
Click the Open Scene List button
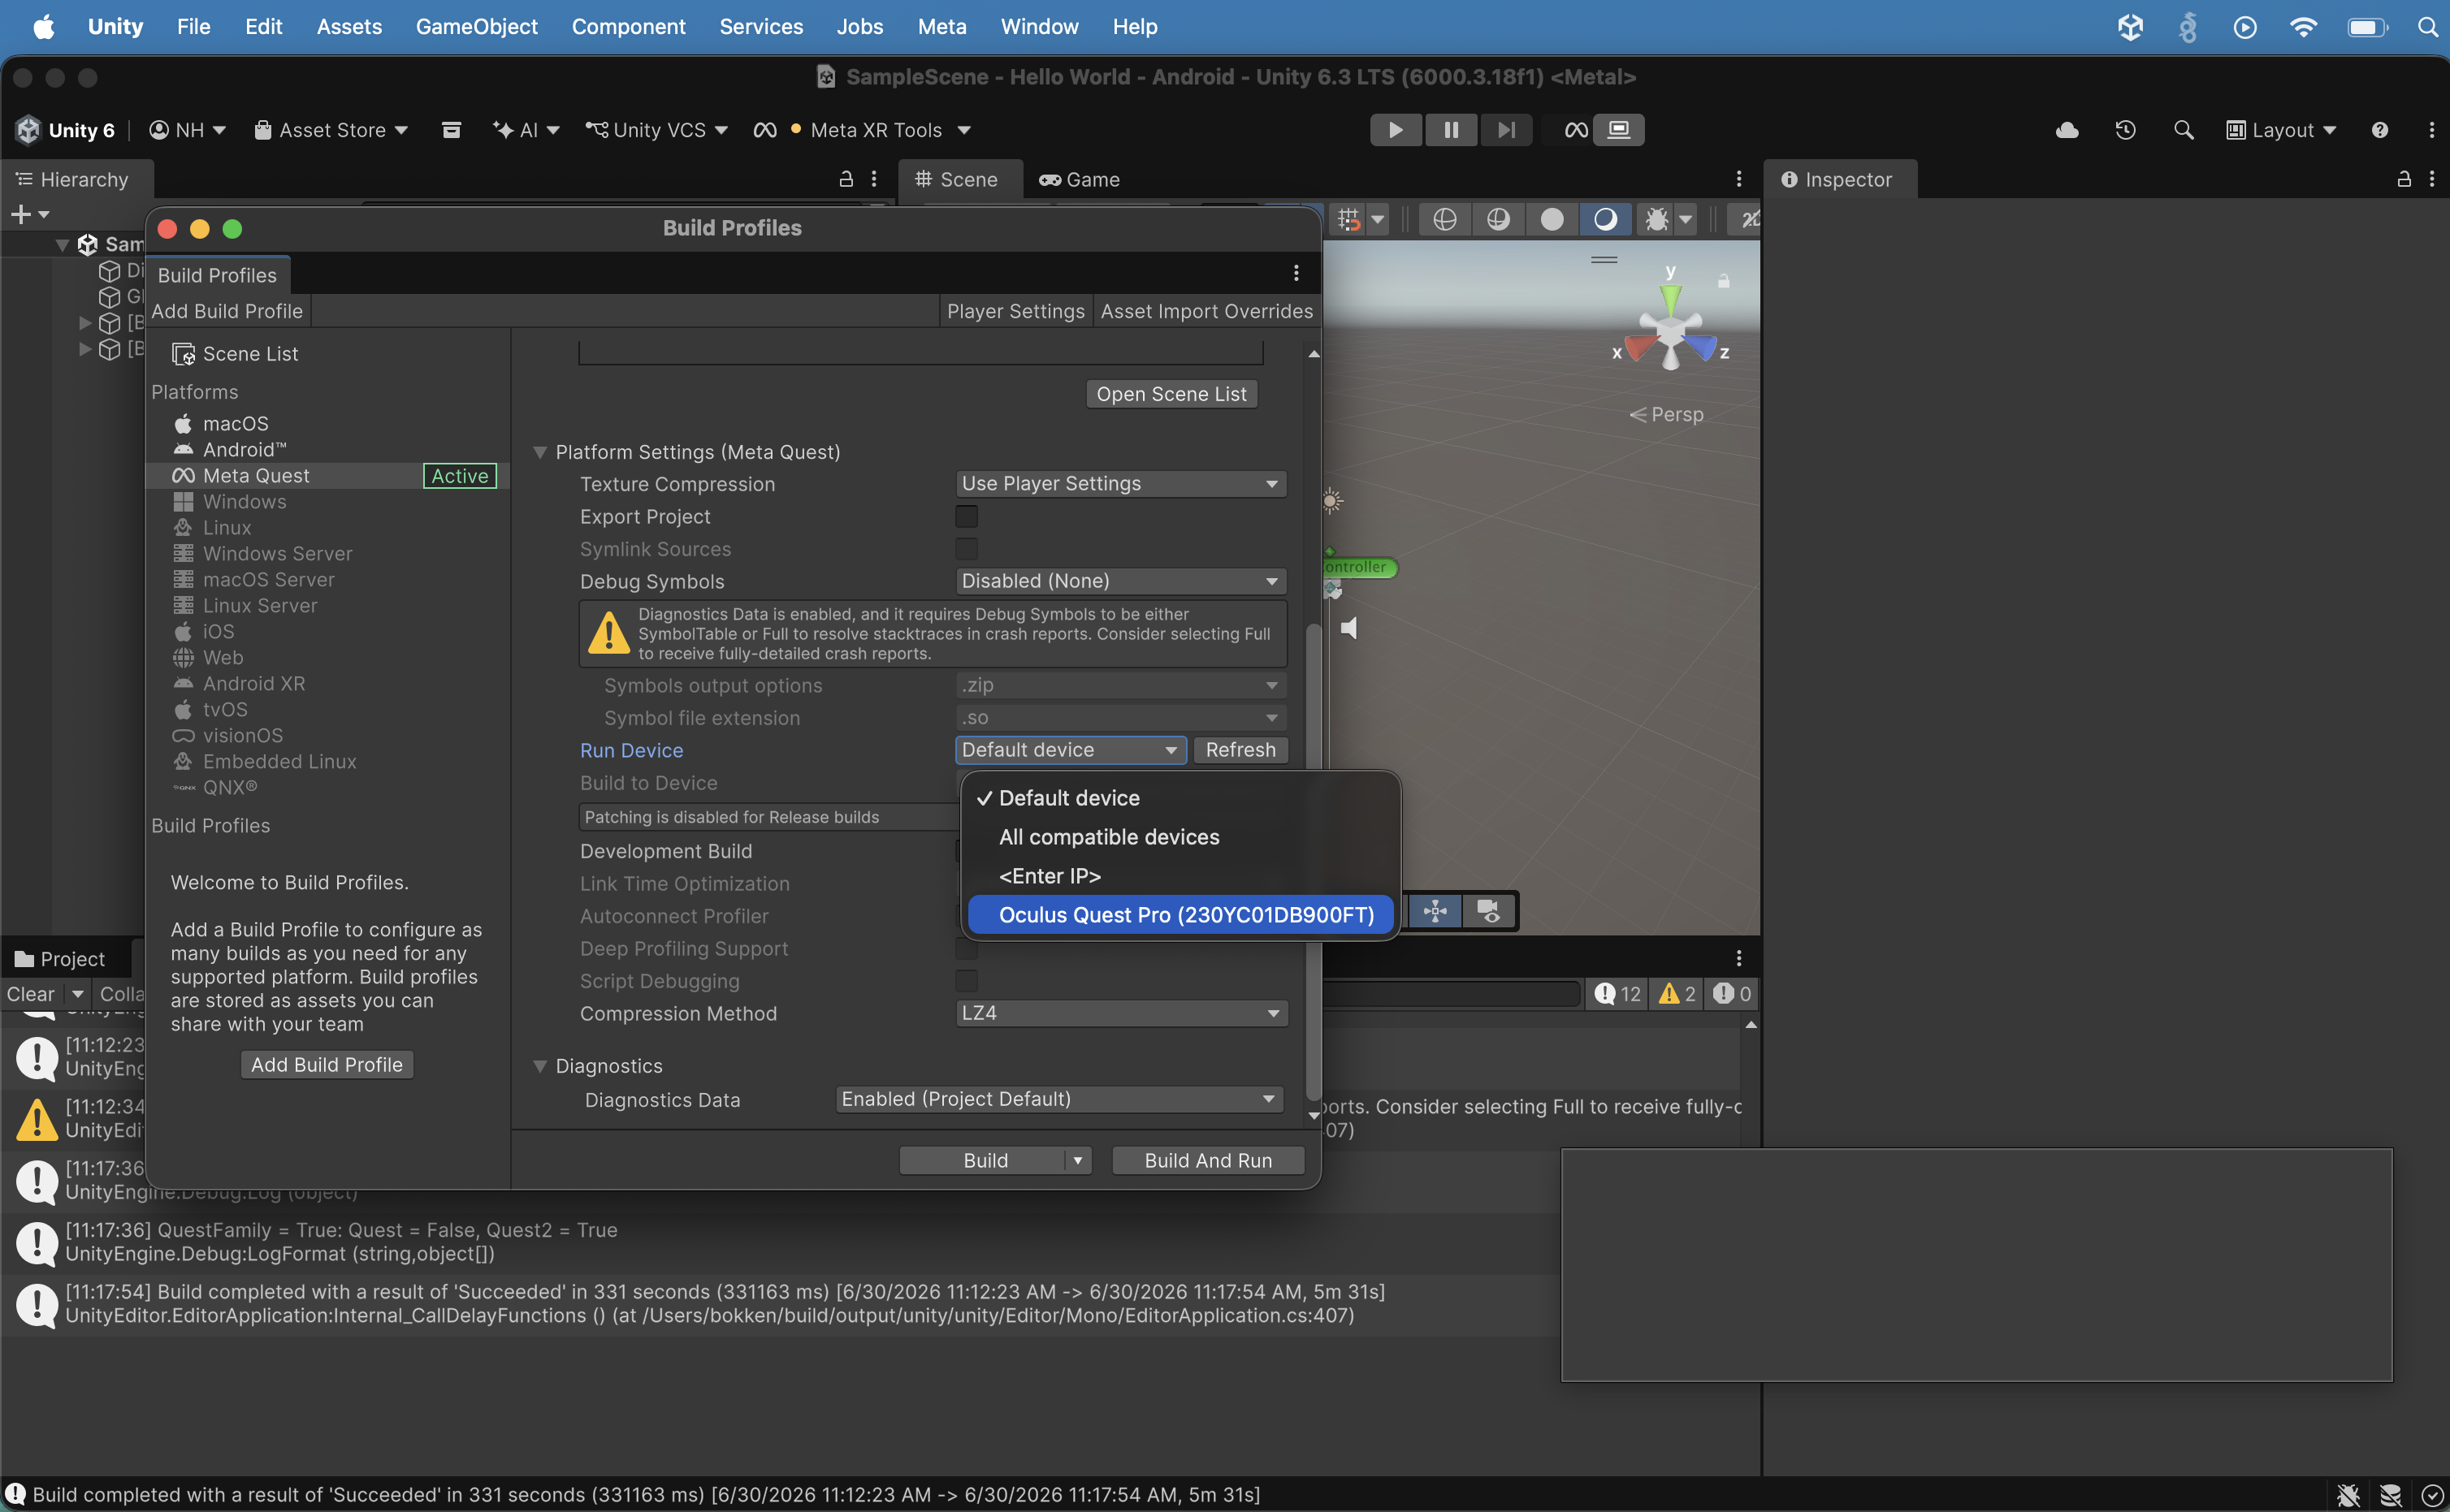pos(1171,394)
